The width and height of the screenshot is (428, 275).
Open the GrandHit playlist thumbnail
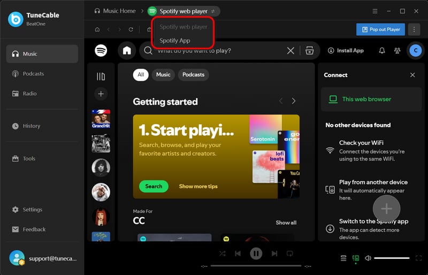[101, 119]
